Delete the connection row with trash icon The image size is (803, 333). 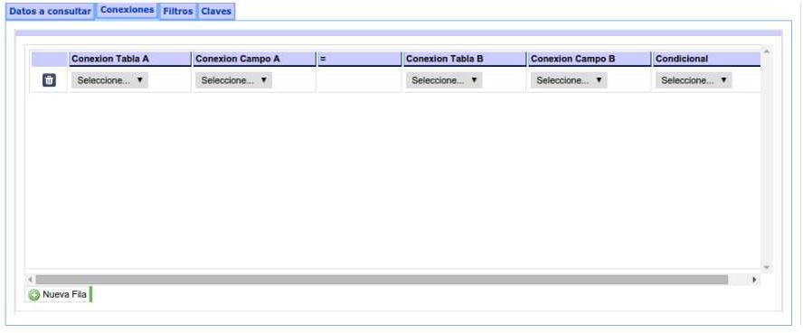point(49,80)
